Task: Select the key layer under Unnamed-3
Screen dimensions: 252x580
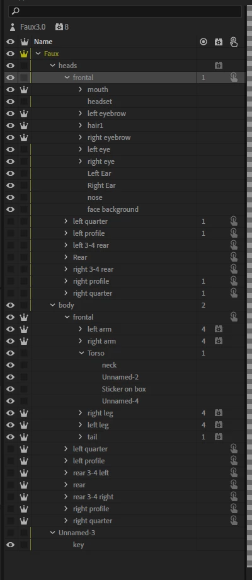Action: [x=78, y=545]
